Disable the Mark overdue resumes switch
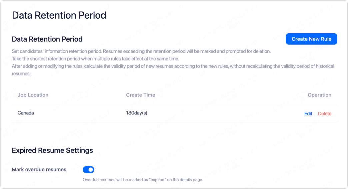The image size is (348, 189). tap(89, 170)
